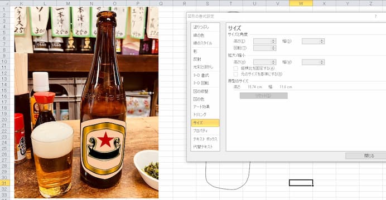The width and height of the screenshot is (386, 200).
Task: Select row 20 header
Action: 4,119
